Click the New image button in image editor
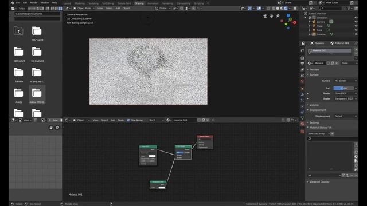Viewport: 367px width, 206px height. point(54,120)
